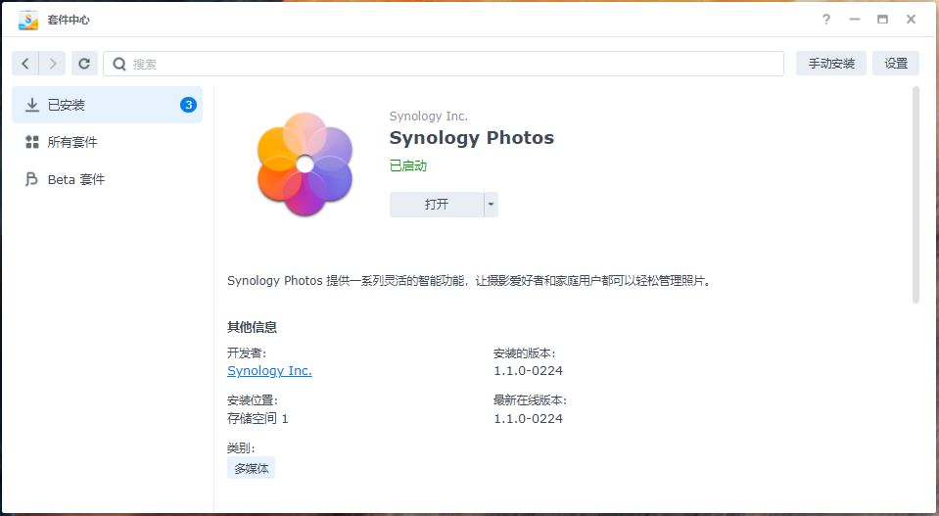Click the 手动安装 button
939x516 pixels.
click(x=831, y=64)
